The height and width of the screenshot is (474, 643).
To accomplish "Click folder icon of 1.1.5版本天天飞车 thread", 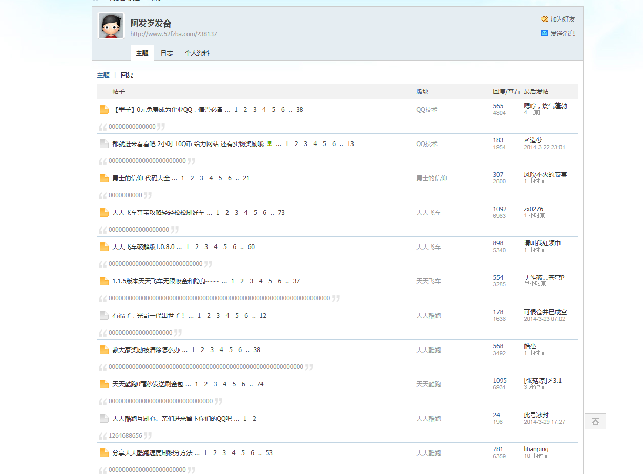I will [104, 281].
